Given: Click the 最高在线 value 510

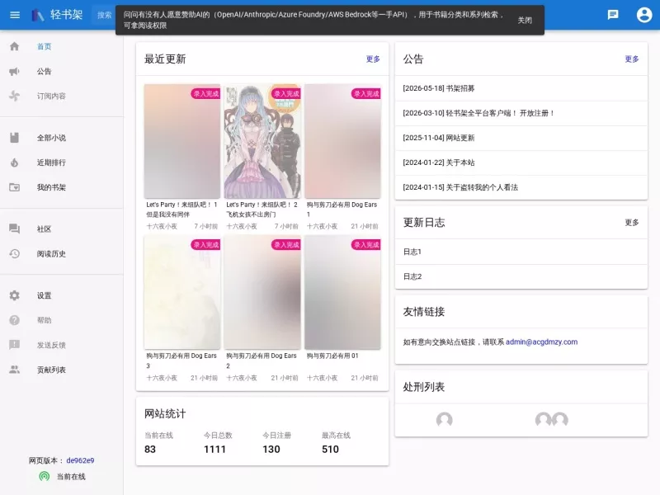Looking at the screenshot, I should coord(330,449).
